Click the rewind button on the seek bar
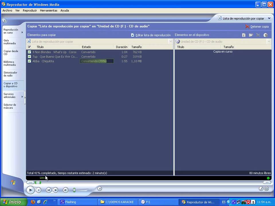Image resolution: width=275 pixels, height=206 pixels. pos(31,183)
